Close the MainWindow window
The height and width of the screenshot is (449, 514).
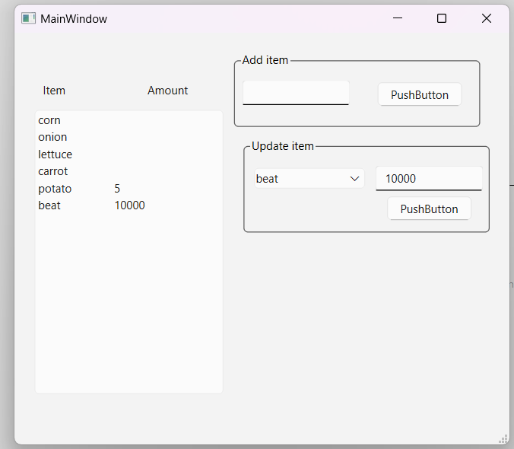(487, 18)
